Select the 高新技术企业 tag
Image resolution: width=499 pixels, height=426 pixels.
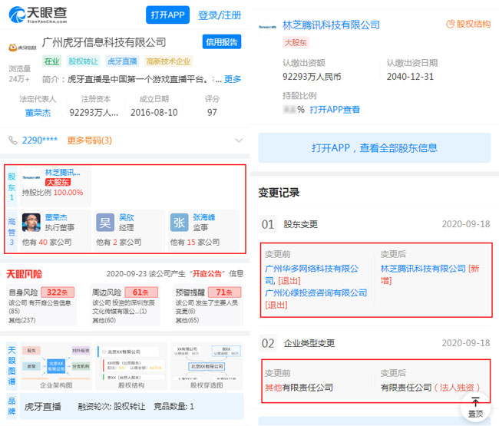(x=168, y=61)
